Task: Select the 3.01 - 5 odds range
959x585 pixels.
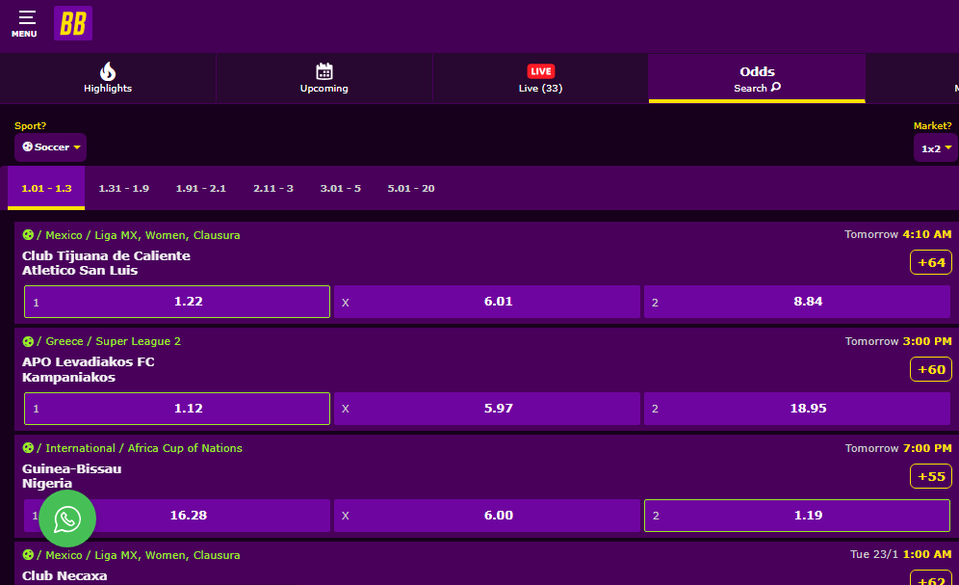Action: [341, 189]
